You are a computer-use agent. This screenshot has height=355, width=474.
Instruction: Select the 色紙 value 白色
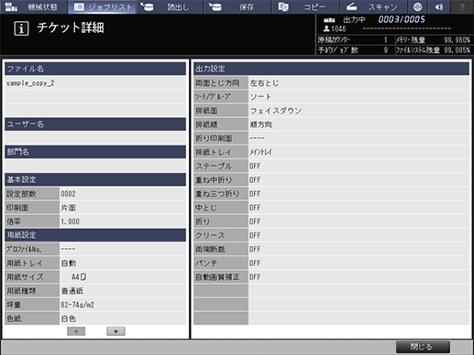[69, 318]
